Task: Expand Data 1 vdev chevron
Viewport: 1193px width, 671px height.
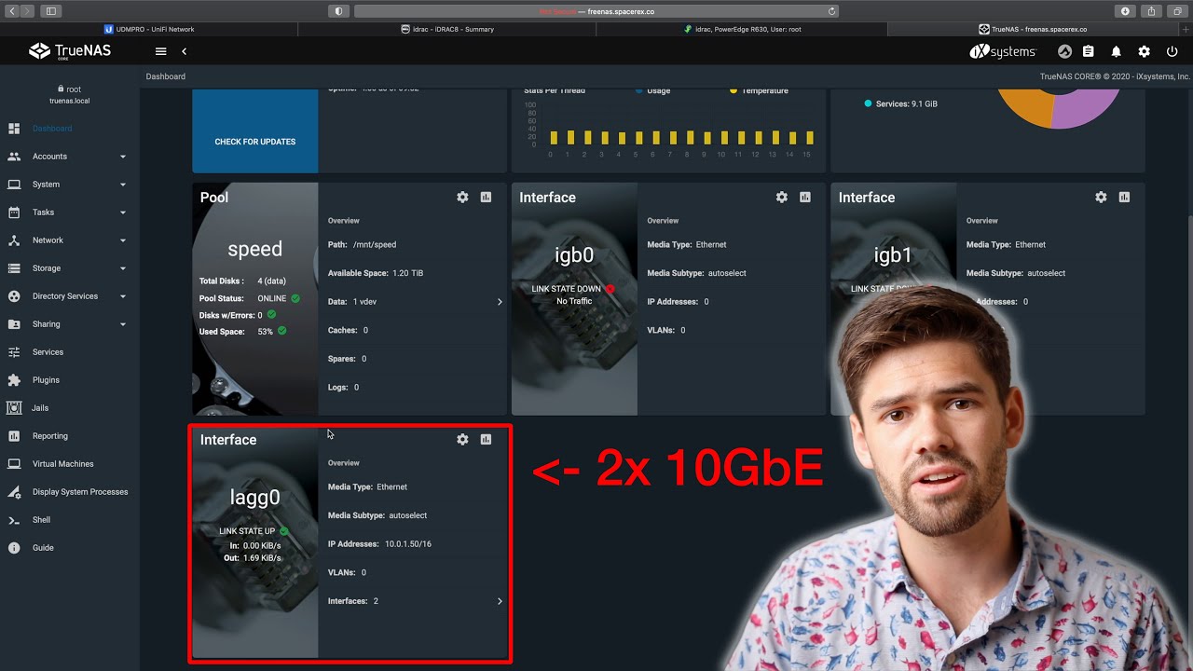Action: coord(500,302)
